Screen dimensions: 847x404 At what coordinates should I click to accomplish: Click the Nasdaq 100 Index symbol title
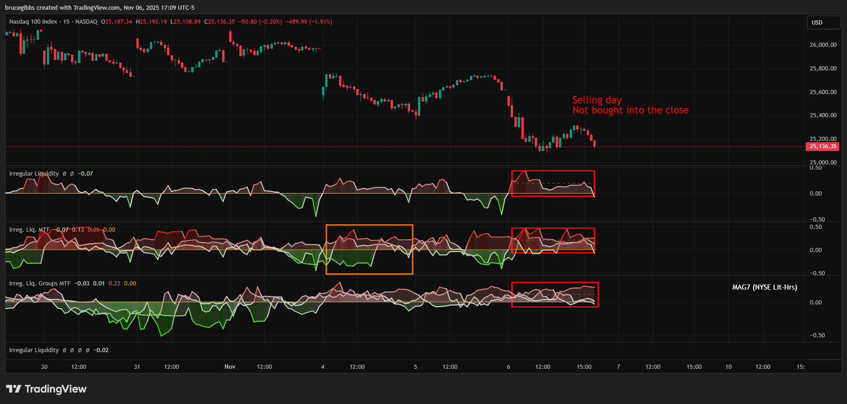pyautogui.click(x=33, y=22)
